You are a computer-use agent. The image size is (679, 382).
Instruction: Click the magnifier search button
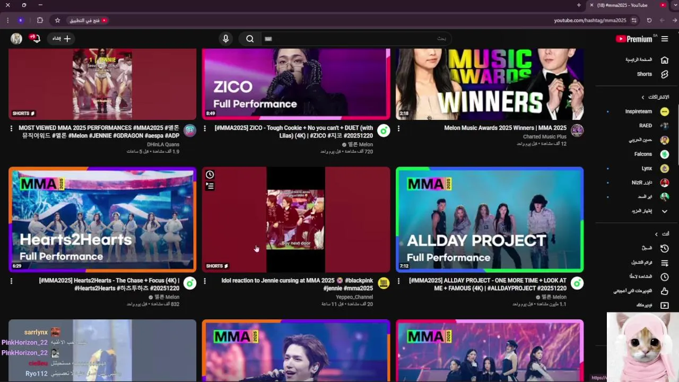250,39
